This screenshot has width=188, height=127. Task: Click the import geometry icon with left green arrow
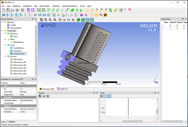[x=39, y=10]
